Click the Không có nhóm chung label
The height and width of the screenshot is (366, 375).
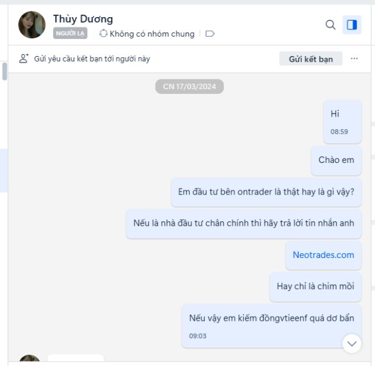(x=152, y=34)
